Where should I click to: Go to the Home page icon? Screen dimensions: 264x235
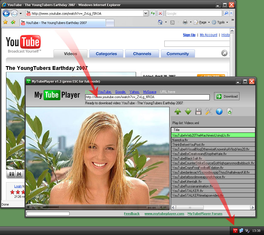[160, 22]
